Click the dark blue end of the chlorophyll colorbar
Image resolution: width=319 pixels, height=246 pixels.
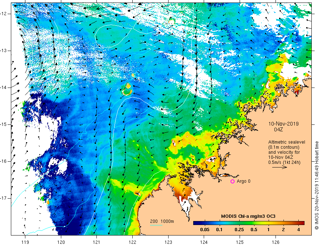tap(196, 223)
